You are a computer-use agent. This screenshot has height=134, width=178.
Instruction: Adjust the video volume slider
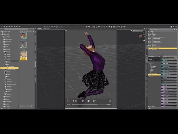(71, 101)
